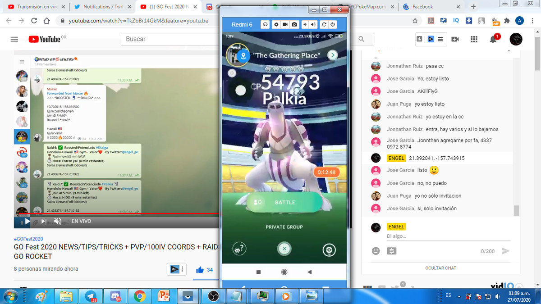Viewport: 541px width, 304px height.
Task: Open the headset icon in Redmi 6 toolbar
Action: [266, 24]
